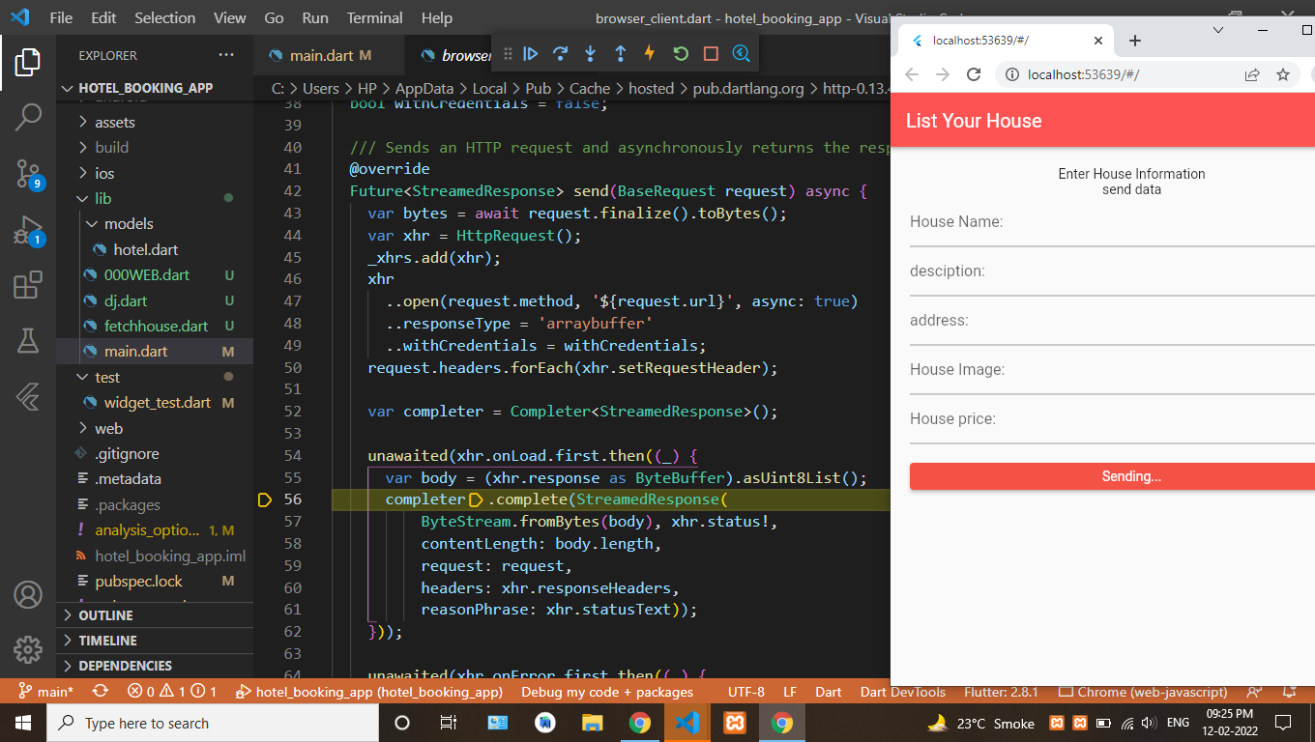The image size is (1315, 742).
Task: Open Source Control view with 9 changes
Action: point(28,174)
